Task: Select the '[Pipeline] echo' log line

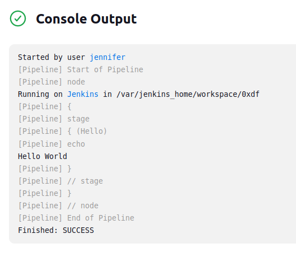Action: pos(51,144)
